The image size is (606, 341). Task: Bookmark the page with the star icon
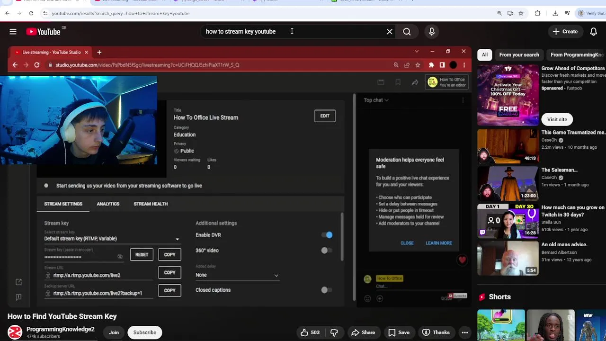521,13
